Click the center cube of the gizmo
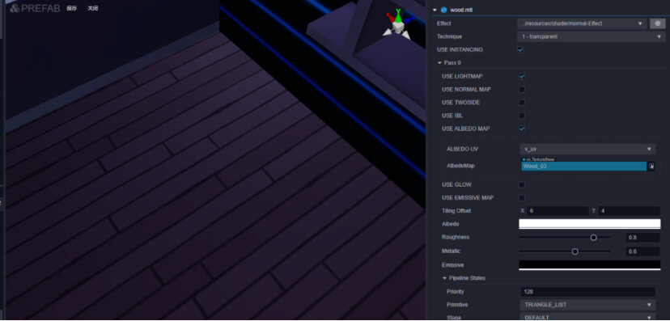 tap(398, 27)
